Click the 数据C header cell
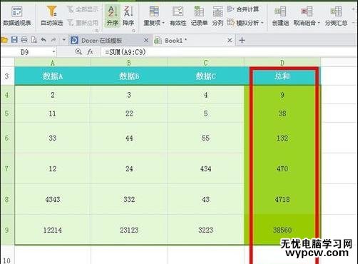 click(x=205, y=76)
